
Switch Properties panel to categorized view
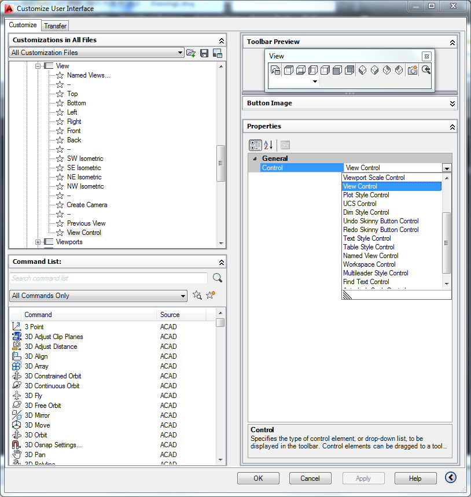click(255, 145)
